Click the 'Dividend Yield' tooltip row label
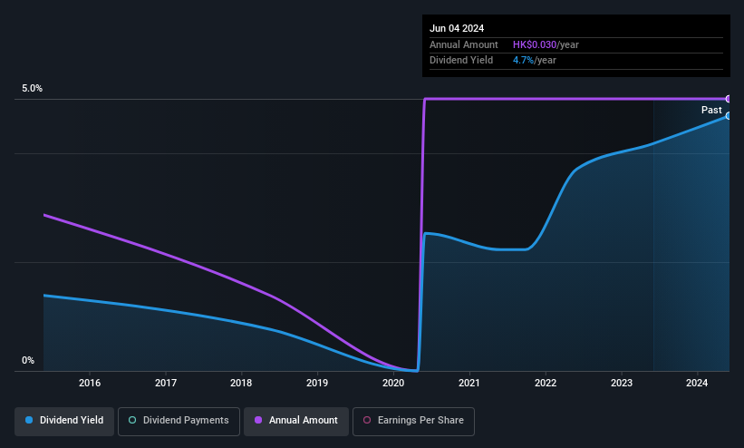Screen dimensions: 744x448 coord(461,61)
